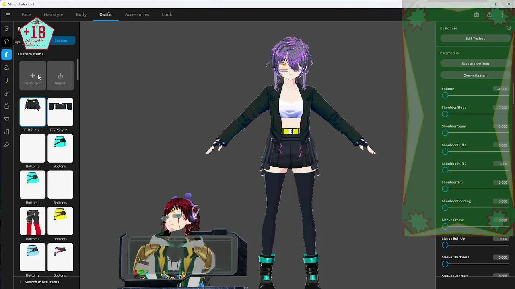Edit the Volume value field

pos(501,89)
